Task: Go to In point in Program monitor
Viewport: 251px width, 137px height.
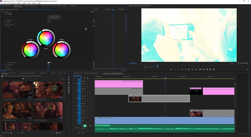Action: [182, 69]
